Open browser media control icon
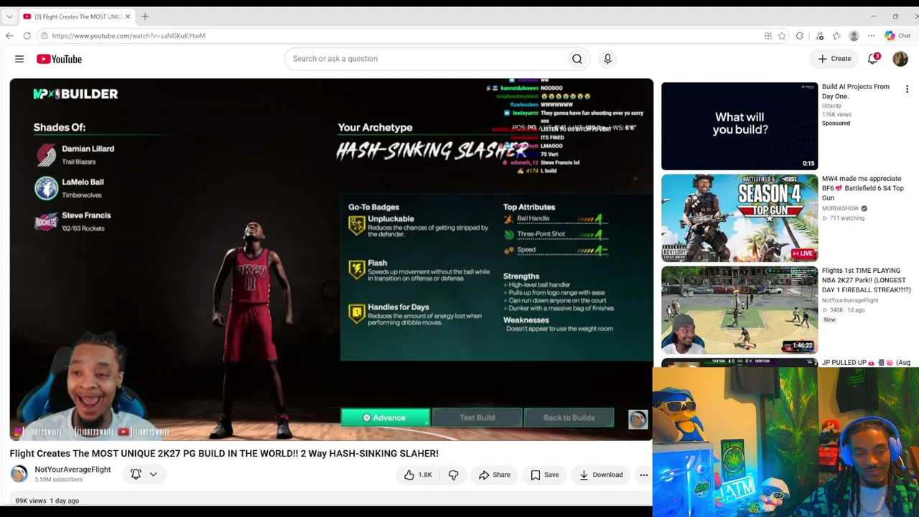The image size is (919, 517). [819, 36]
